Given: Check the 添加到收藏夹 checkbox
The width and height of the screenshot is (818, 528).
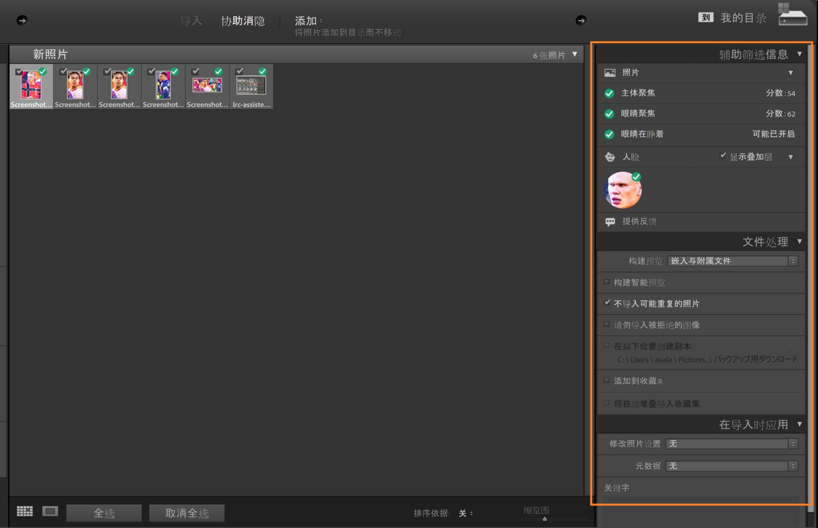Looking at the screenshot, I should [x=607, y=380].
